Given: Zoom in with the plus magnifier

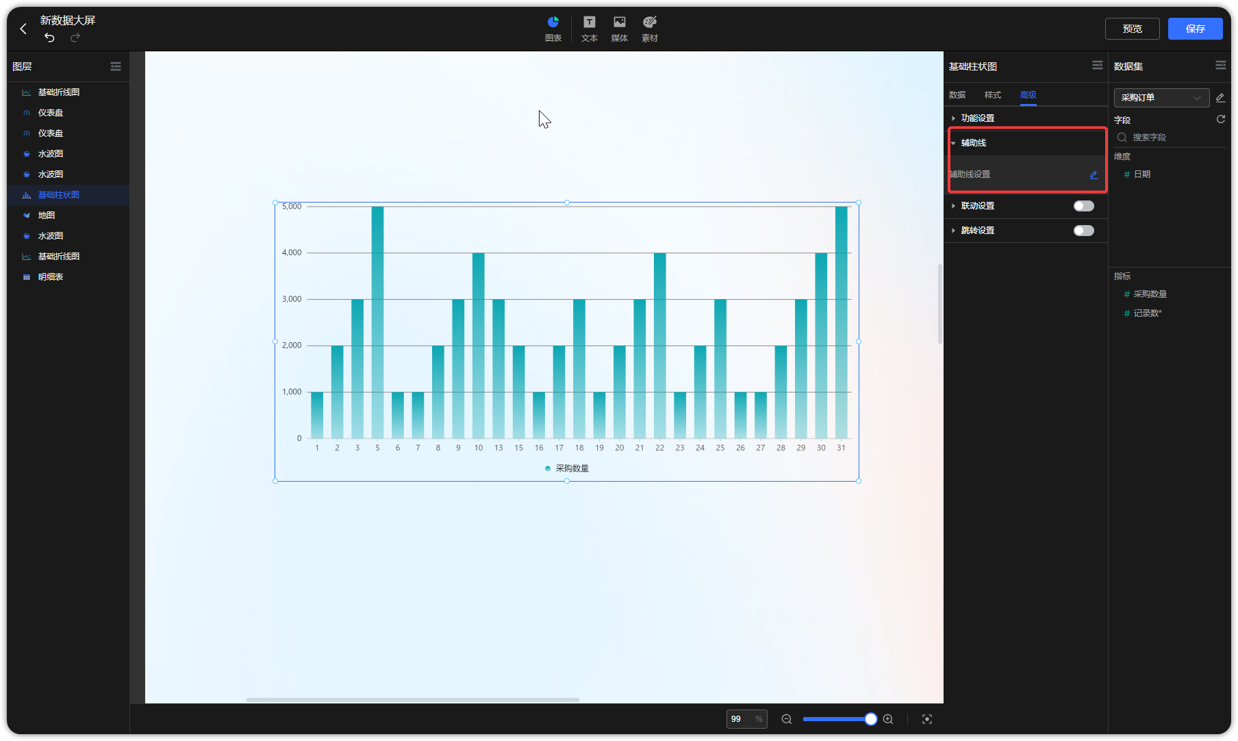Looking at the screenshot, I should click(x=888, y=719).
